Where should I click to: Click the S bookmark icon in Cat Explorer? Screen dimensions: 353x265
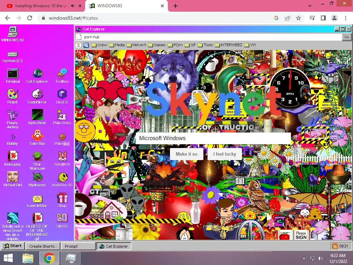78,45
